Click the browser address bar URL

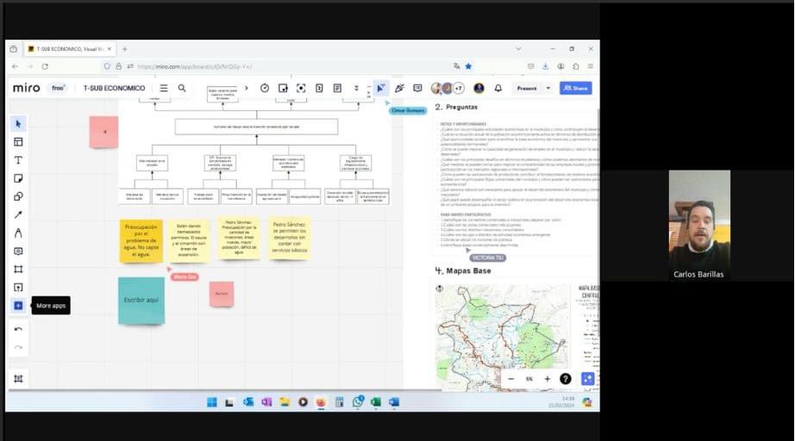point(195,66)
